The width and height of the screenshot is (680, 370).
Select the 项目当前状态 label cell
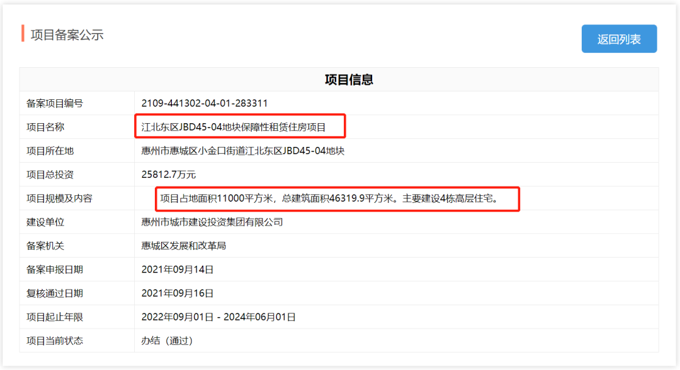coord(77,341)
